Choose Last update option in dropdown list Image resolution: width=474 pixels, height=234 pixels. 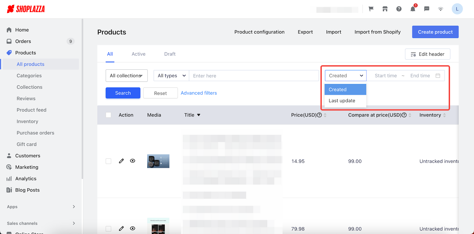[345, 101]
